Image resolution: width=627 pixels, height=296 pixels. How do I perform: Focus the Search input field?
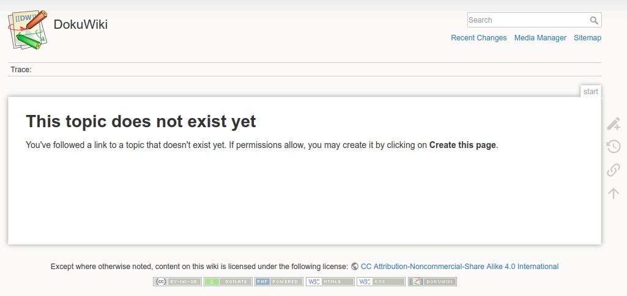pos(527,20)
